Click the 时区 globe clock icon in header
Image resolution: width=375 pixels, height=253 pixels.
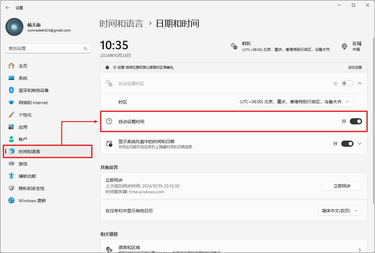(x=234, y=46)
